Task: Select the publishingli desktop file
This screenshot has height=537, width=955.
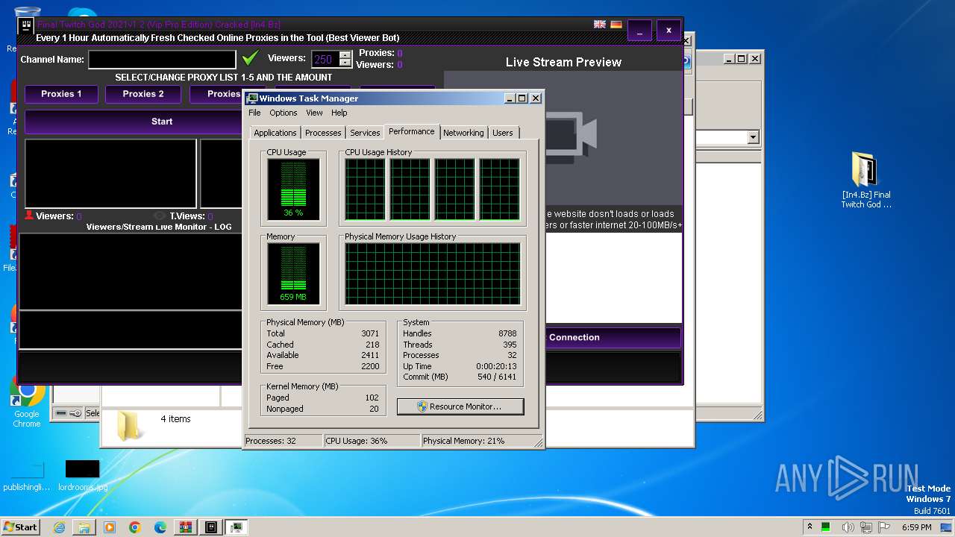Action: [x=27, y=477]
